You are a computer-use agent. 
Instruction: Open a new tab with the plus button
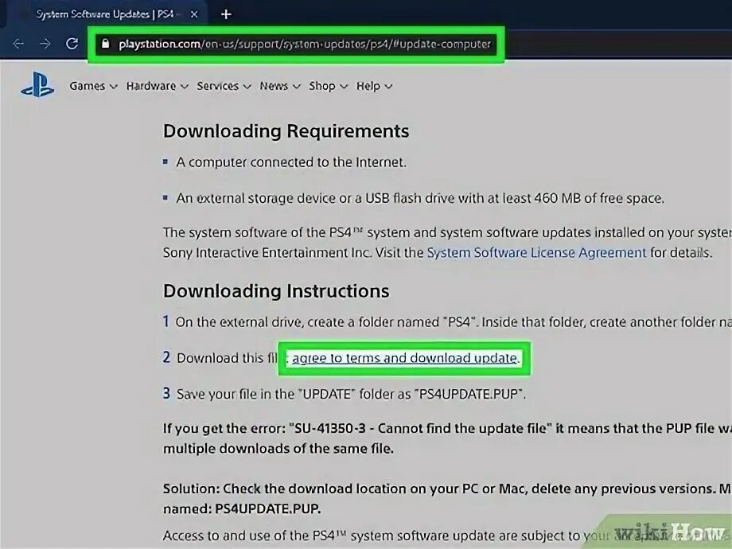(x=226, y=14)
